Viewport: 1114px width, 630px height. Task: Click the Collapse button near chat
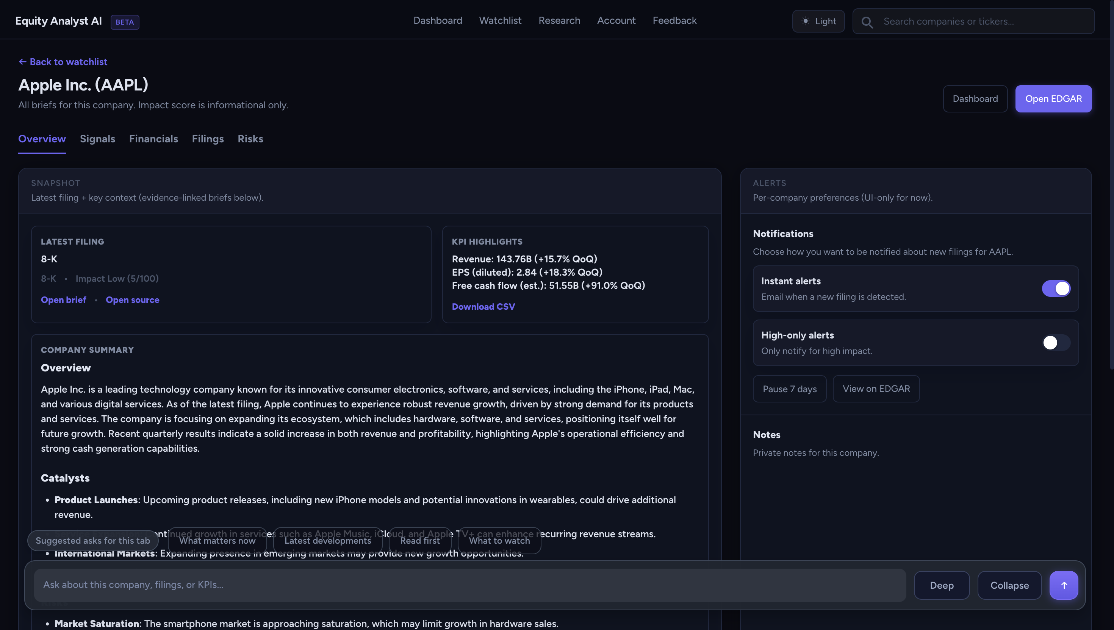coord(1009,585)
